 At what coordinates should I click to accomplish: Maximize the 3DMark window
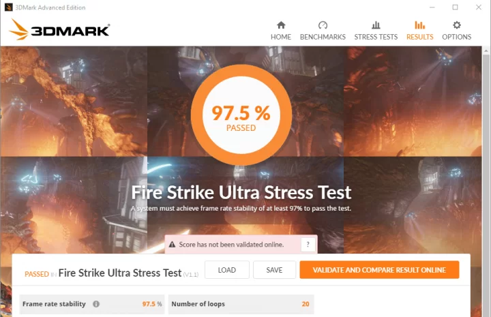click(x=455, y=7)
